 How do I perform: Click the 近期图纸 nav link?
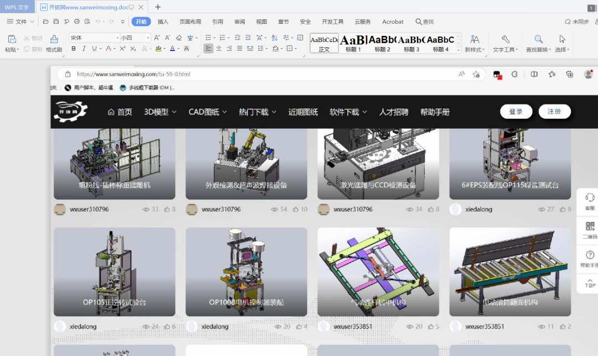tap(303, 112)
